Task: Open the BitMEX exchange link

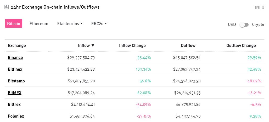Action: [15, 93]
